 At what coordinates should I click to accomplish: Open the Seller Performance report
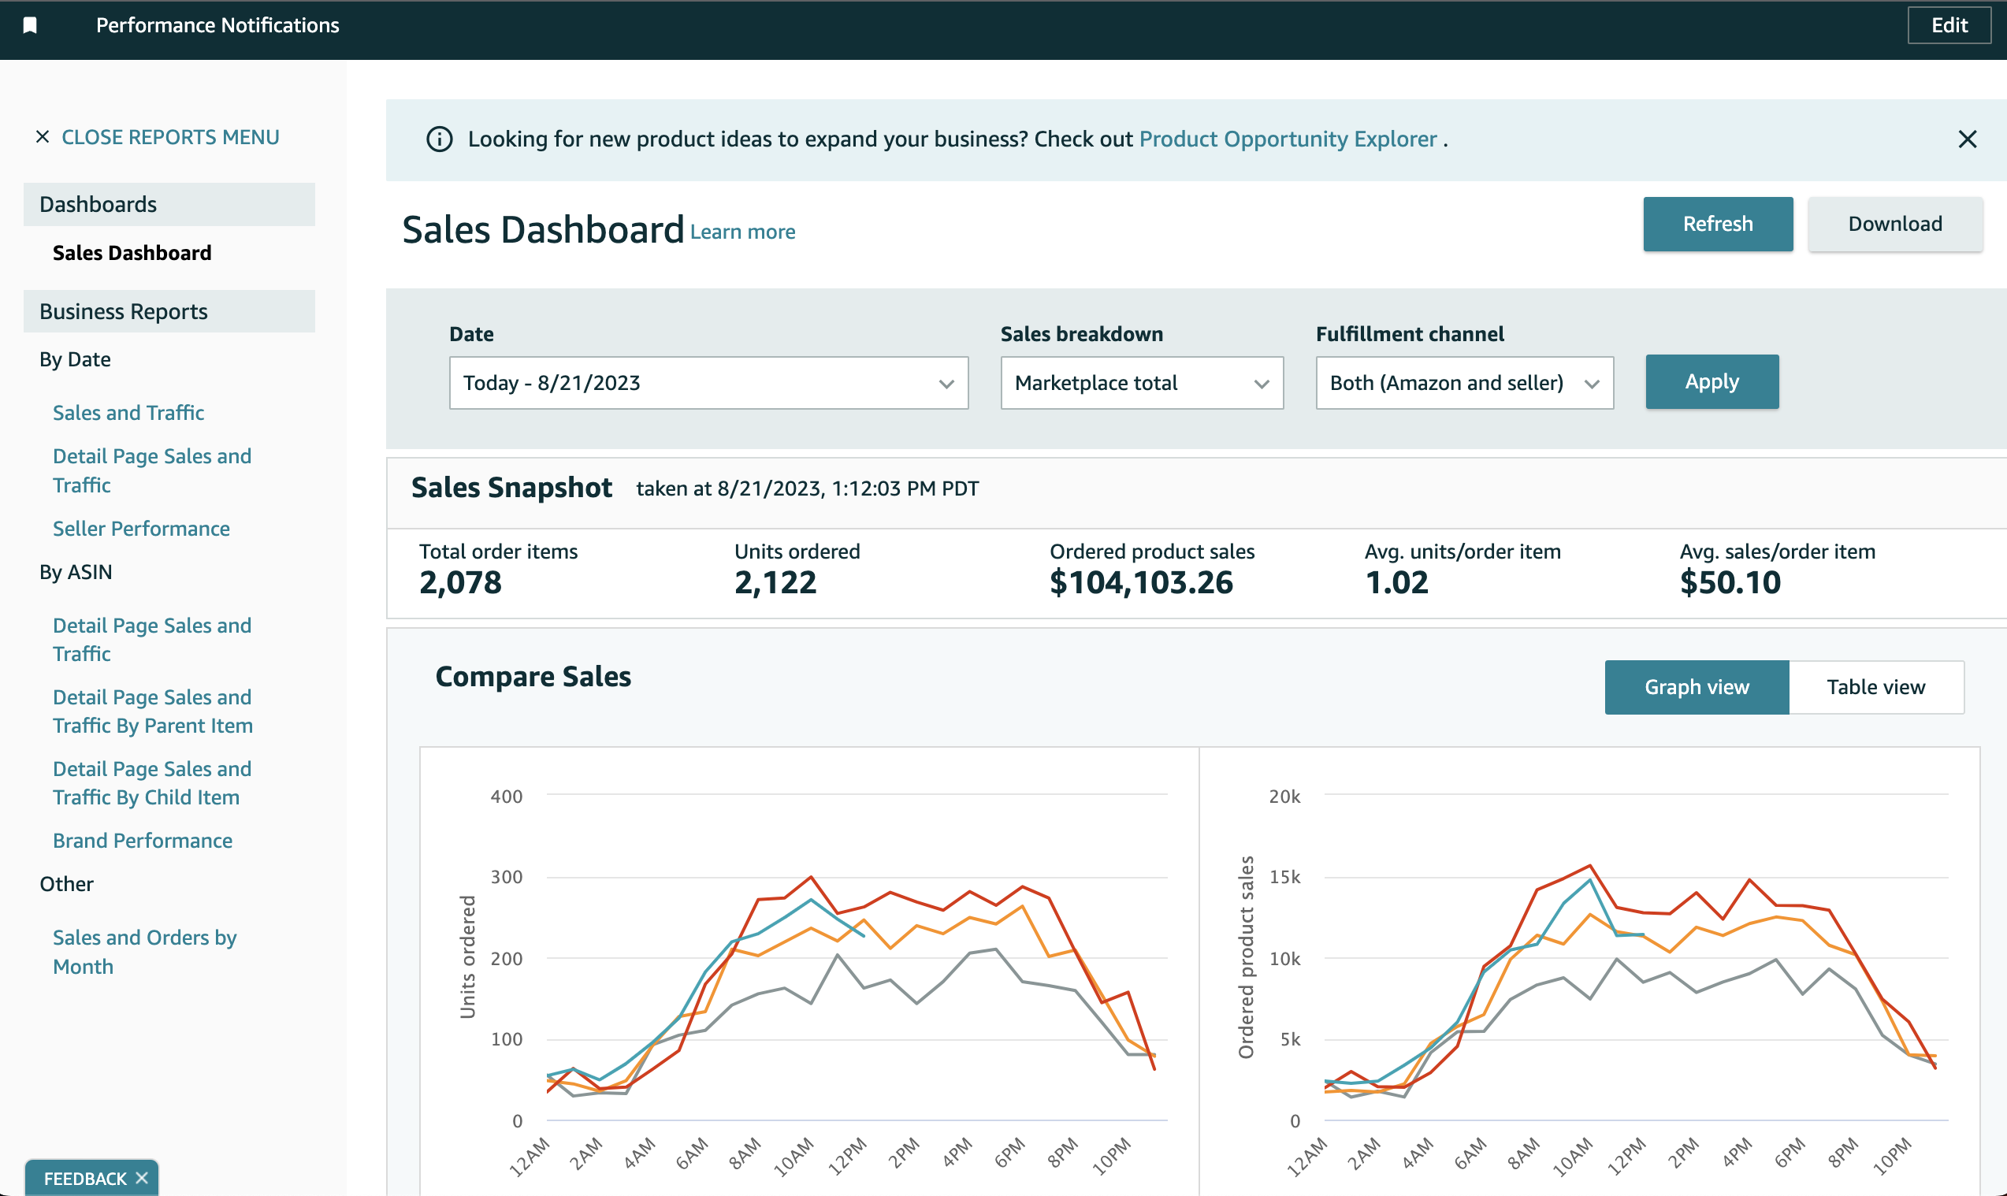[x=141, y=528]
